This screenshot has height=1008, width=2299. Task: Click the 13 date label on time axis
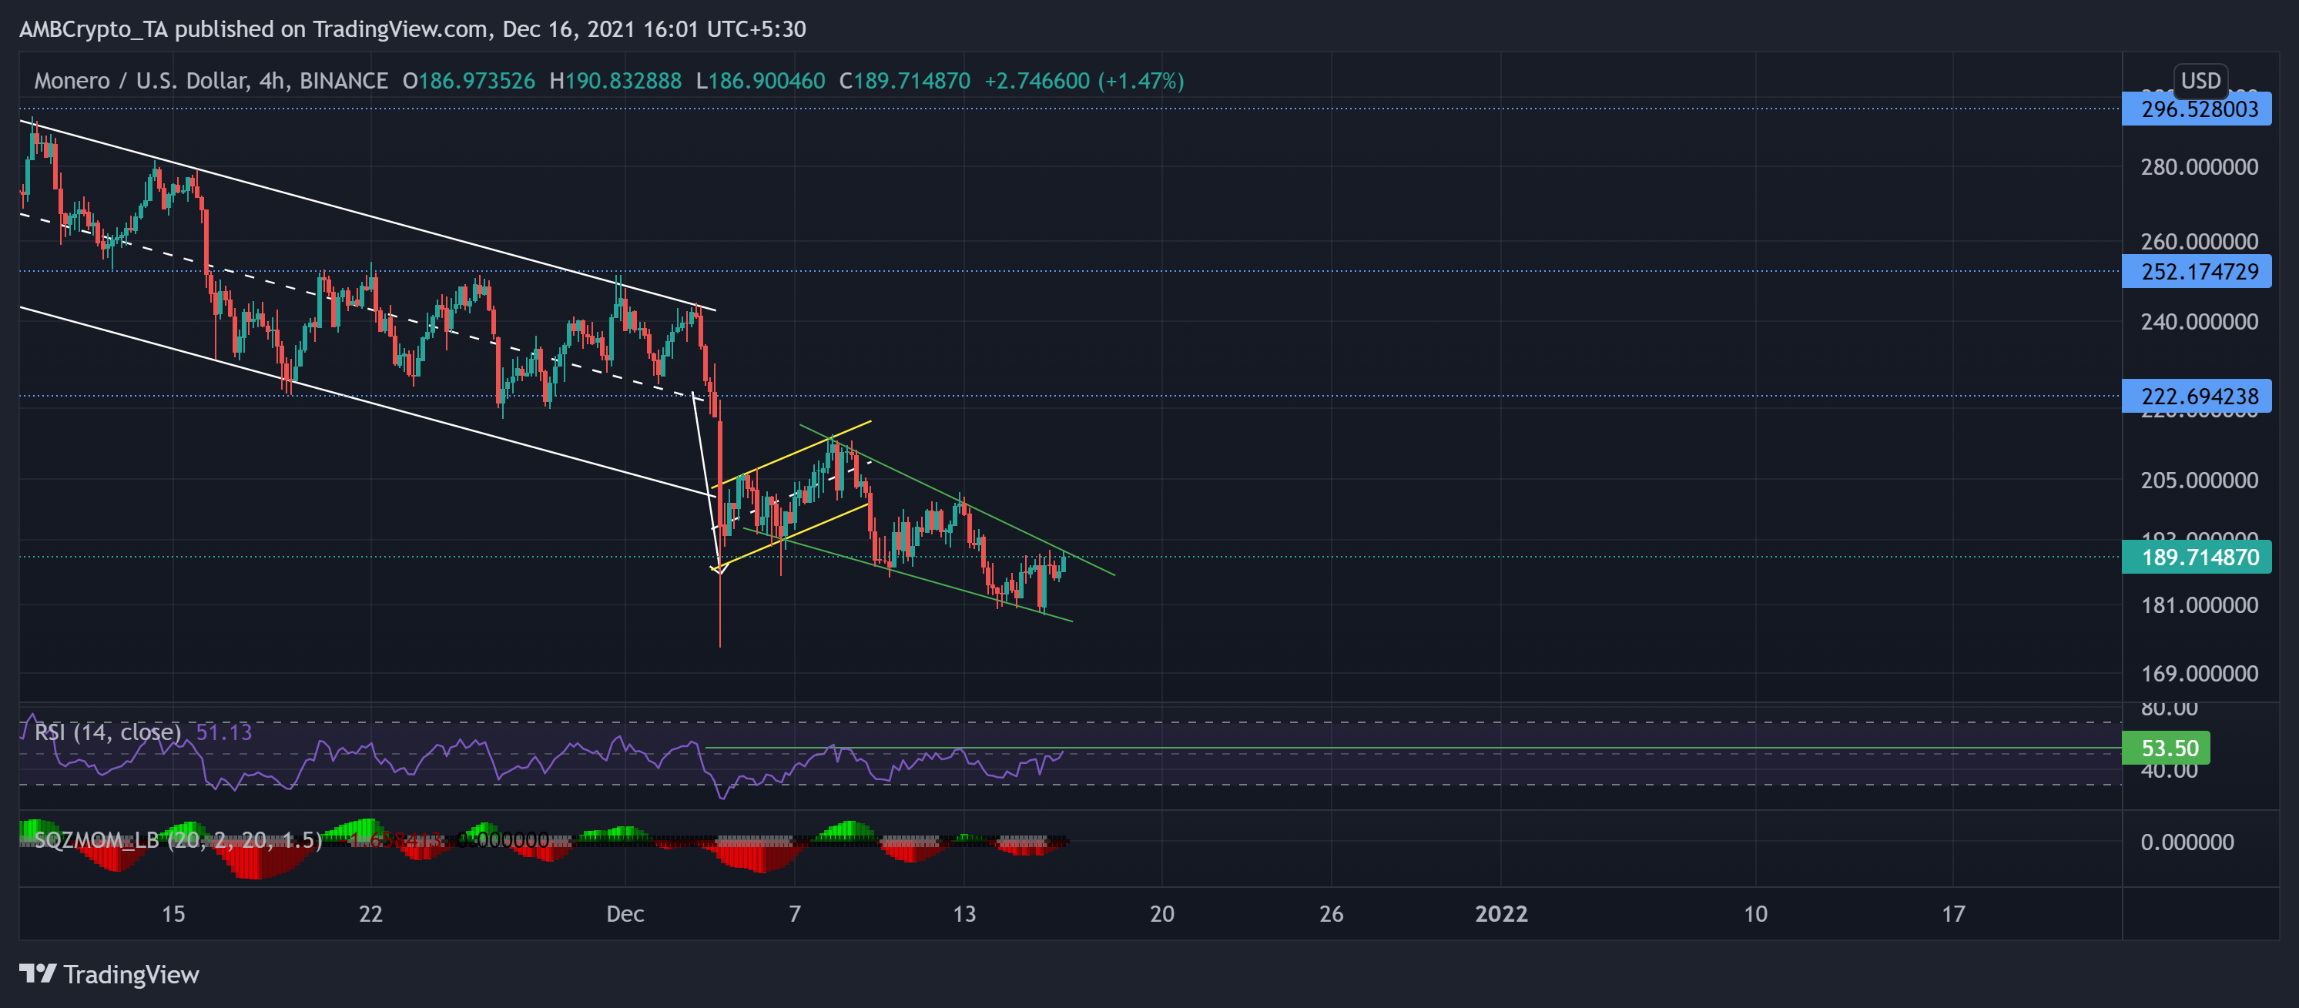(x=964, y=913)
